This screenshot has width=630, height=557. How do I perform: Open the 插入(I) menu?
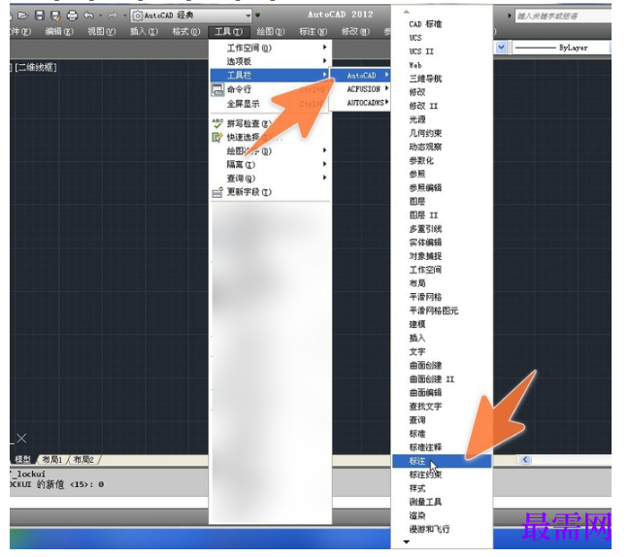144,31
